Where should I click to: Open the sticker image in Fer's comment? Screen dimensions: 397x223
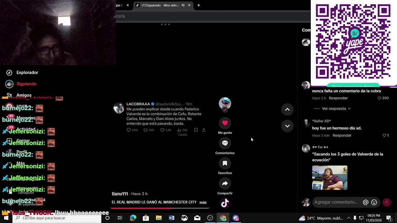(x=330, y=177)
